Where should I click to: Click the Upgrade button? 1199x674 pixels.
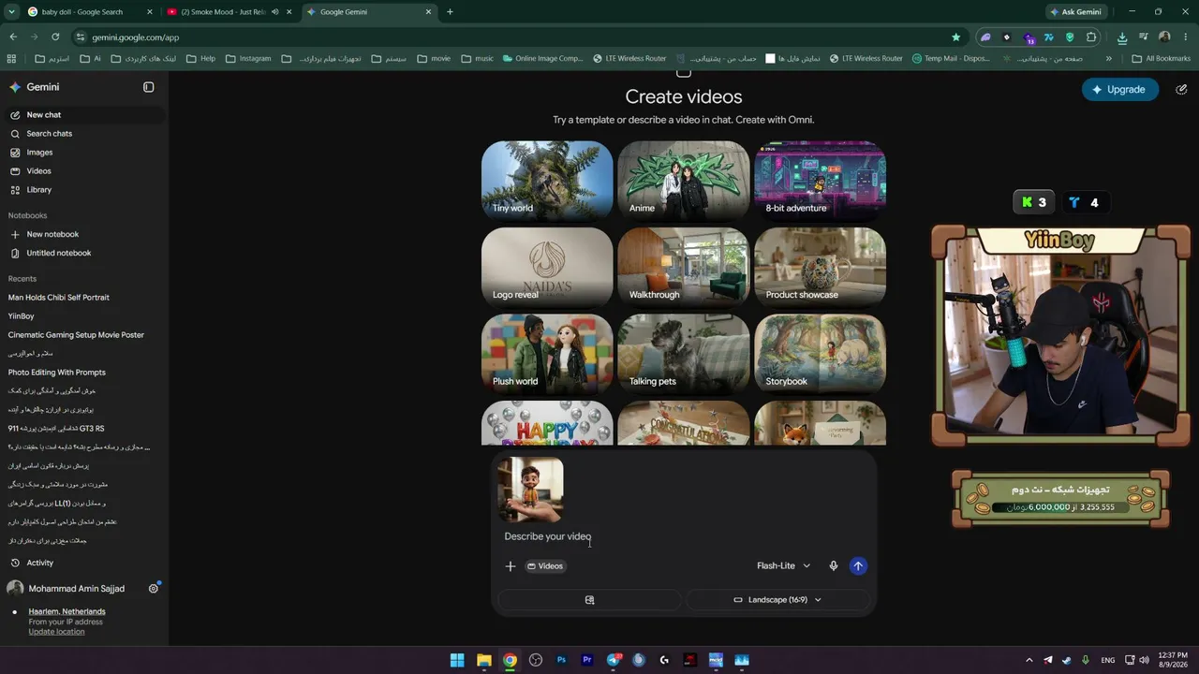[x=1120, y=90]
